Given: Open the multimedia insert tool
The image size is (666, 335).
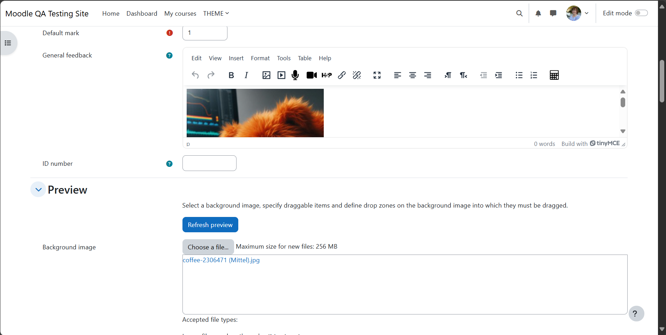Looking at the screenshot, I should pyautogui.click(x=281, y=75).
